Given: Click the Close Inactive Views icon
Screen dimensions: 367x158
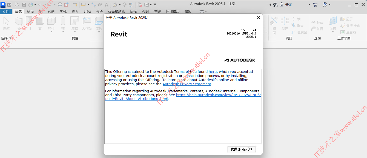Looking at the screenshot, I should 140,5.
